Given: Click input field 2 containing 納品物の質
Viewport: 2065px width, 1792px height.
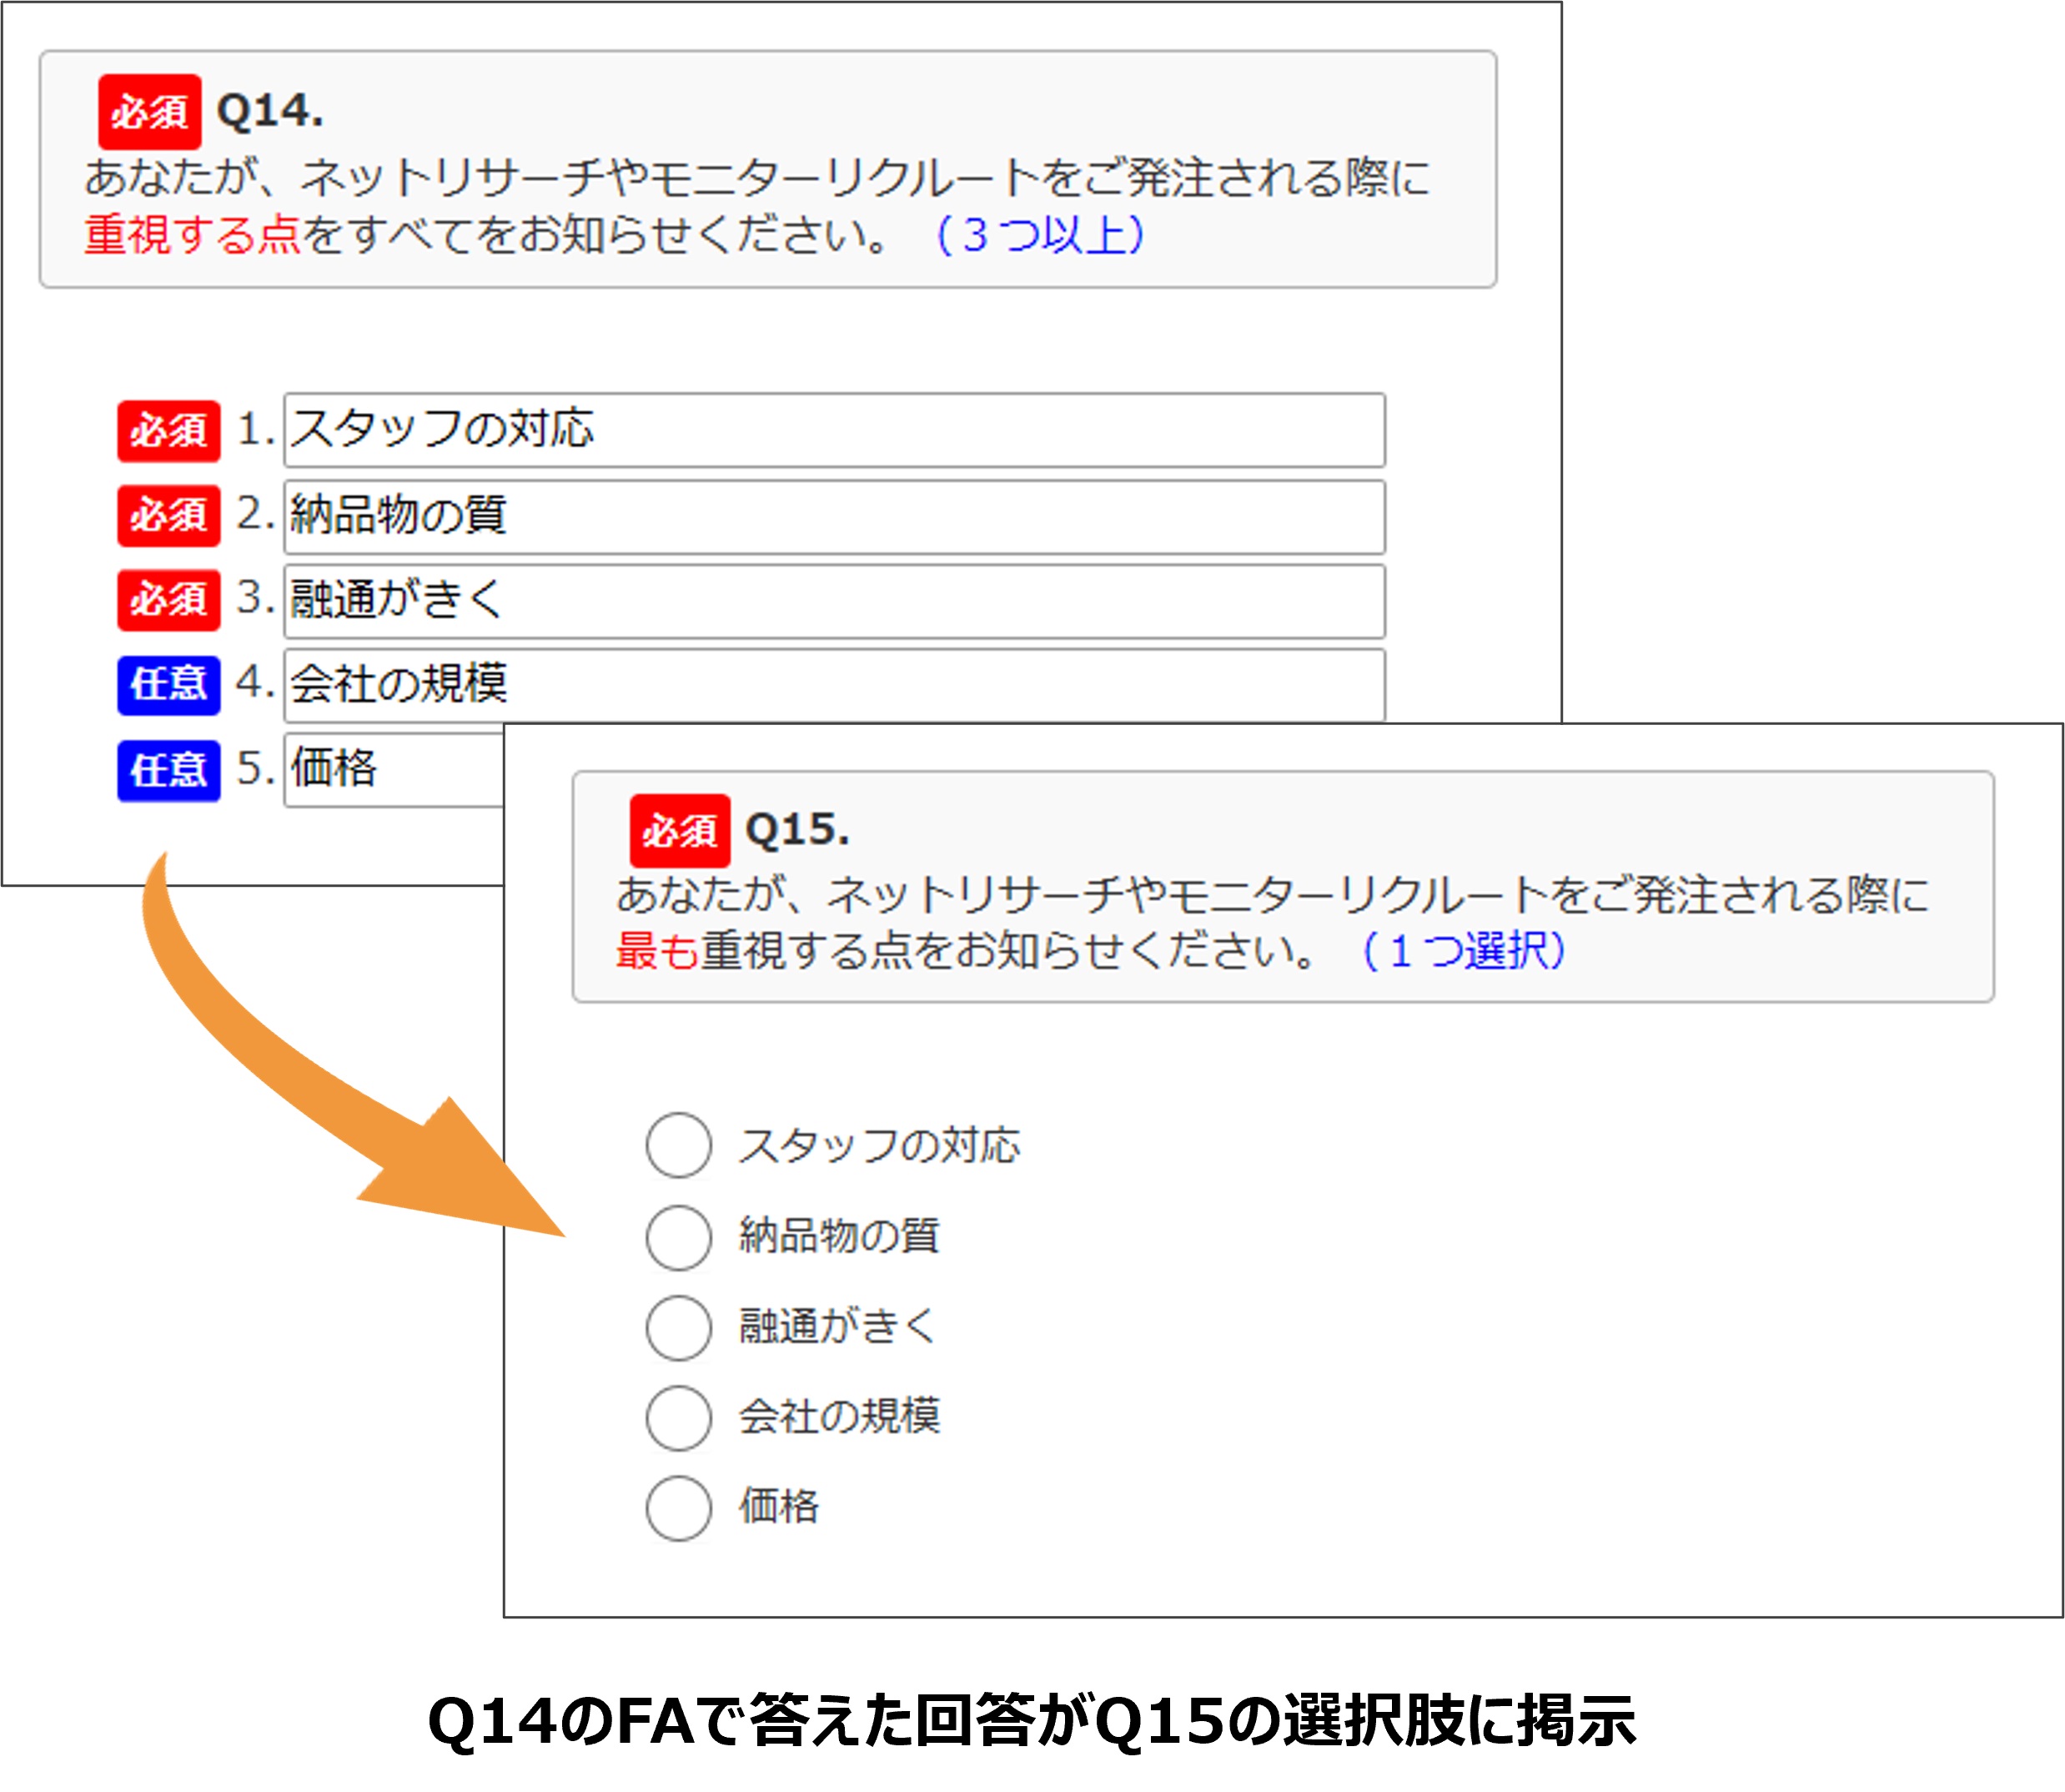Looking at the screenshot, I should [834, 517].
